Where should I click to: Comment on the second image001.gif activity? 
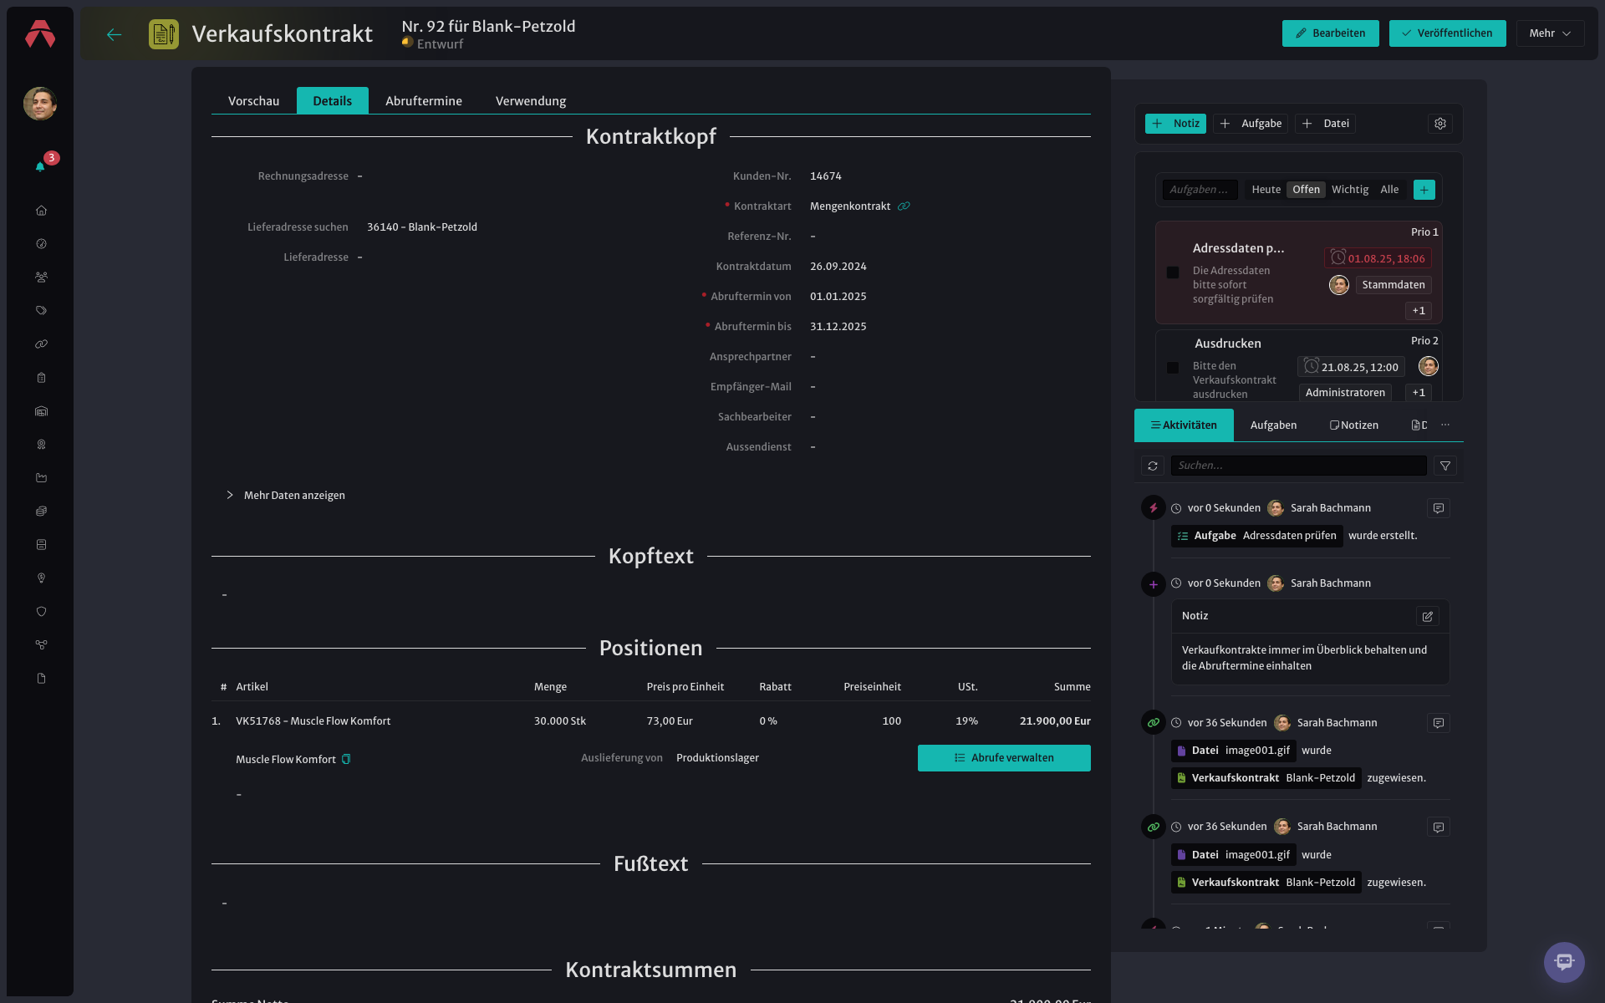coord(1439,827)
